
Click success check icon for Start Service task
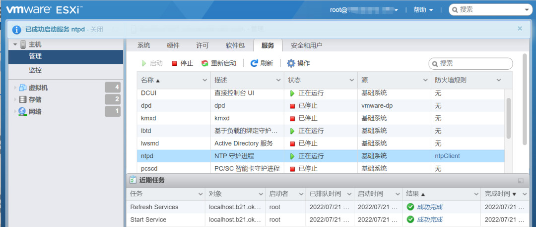tap(410, 220)
